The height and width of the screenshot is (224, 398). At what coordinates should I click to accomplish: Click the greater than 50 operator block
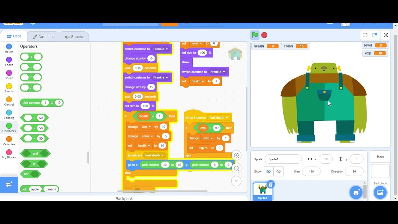(x=34, y=118)
